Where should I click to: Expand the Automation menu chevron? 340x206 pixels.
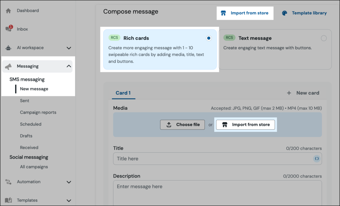[x=69, y=182]
